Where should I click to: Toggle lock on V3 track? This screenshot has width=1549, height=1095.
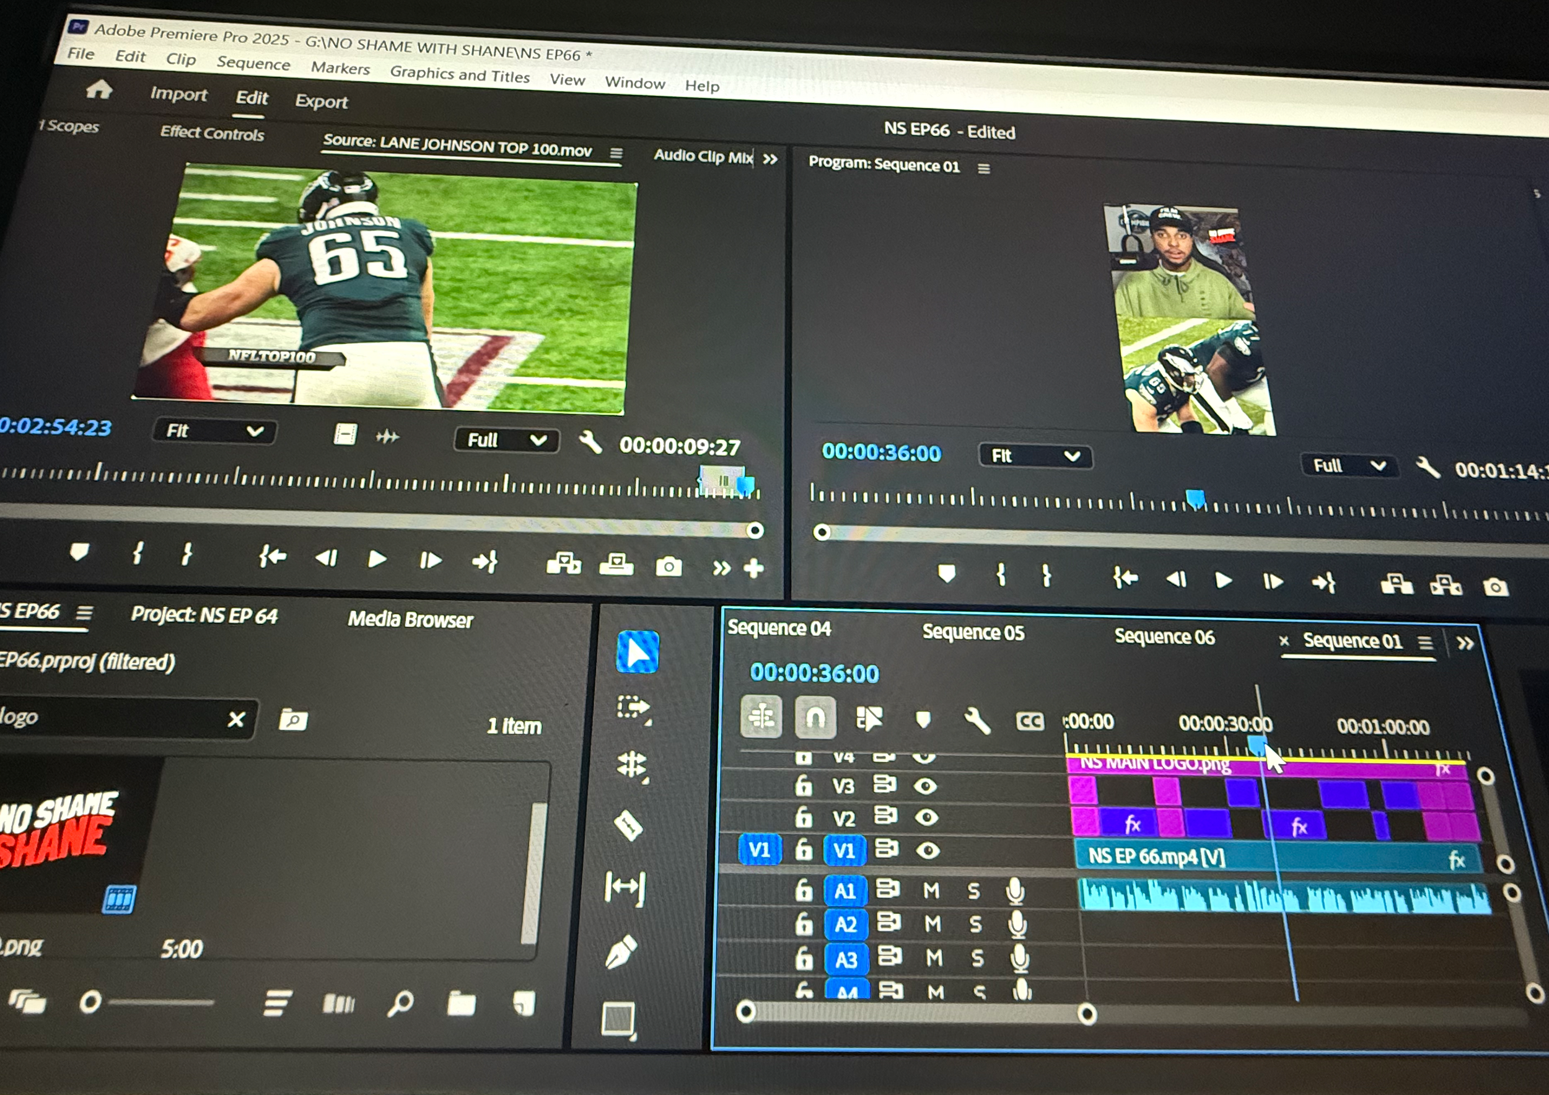coord(803,785)
